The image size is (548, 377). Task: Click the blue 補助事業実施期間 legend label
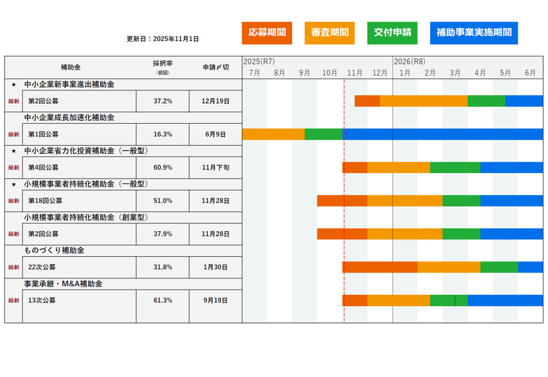474,33
